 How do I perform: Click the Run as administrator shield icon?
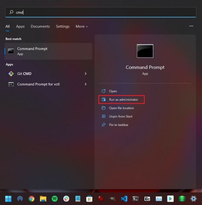pyautogui.click(x=103, y=100)
